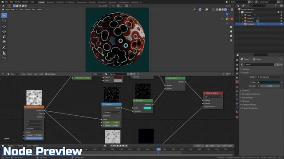Toggle the Ambient Occlusion checkbox

click(x=243, y=94)
